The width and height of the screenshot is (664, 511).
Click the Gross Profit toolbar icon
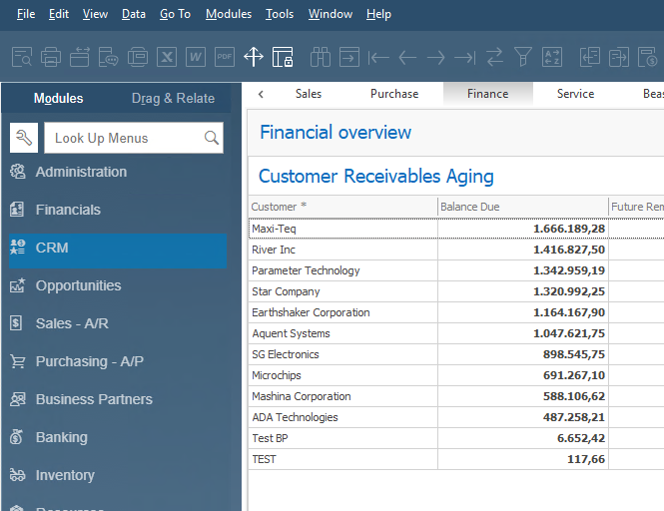tap(648, 57)
